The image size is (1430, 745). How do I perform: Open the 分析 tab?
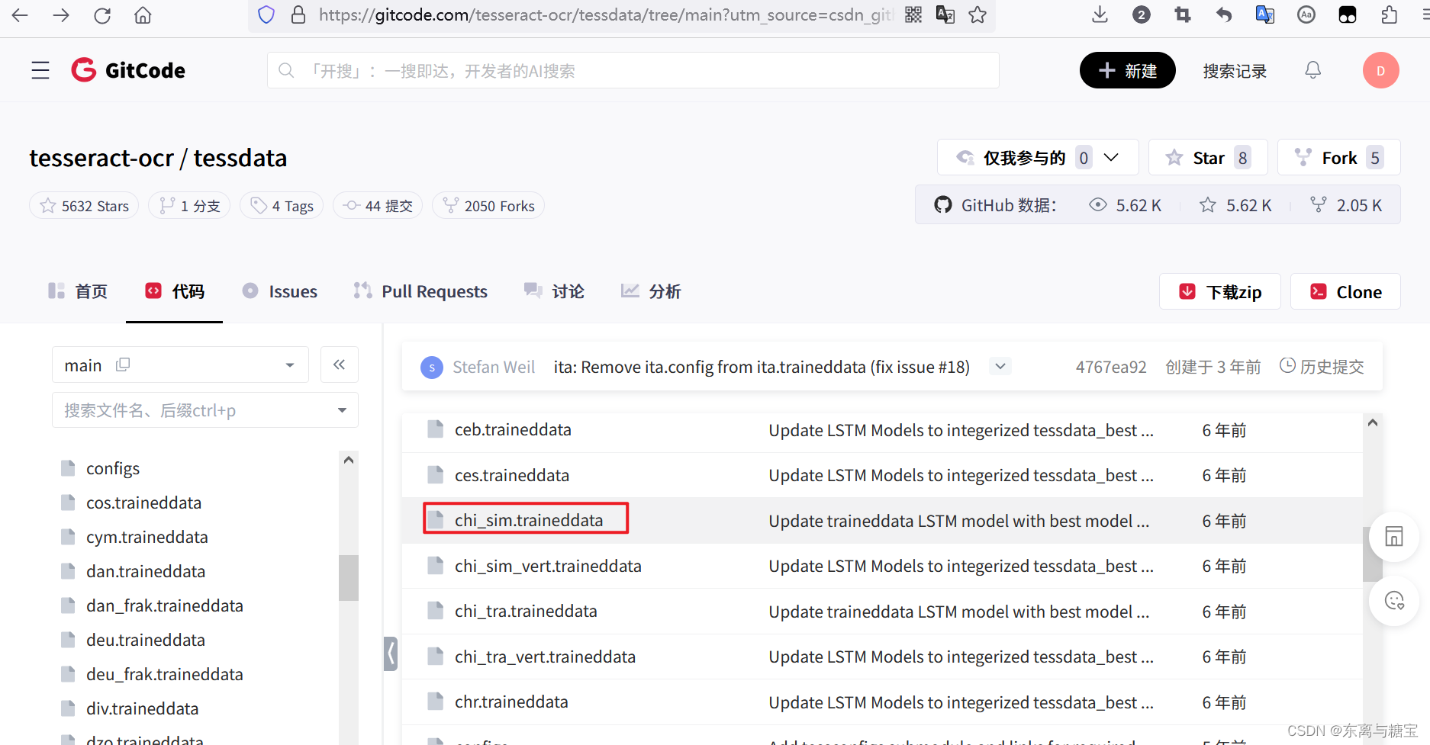click(651, 291)
